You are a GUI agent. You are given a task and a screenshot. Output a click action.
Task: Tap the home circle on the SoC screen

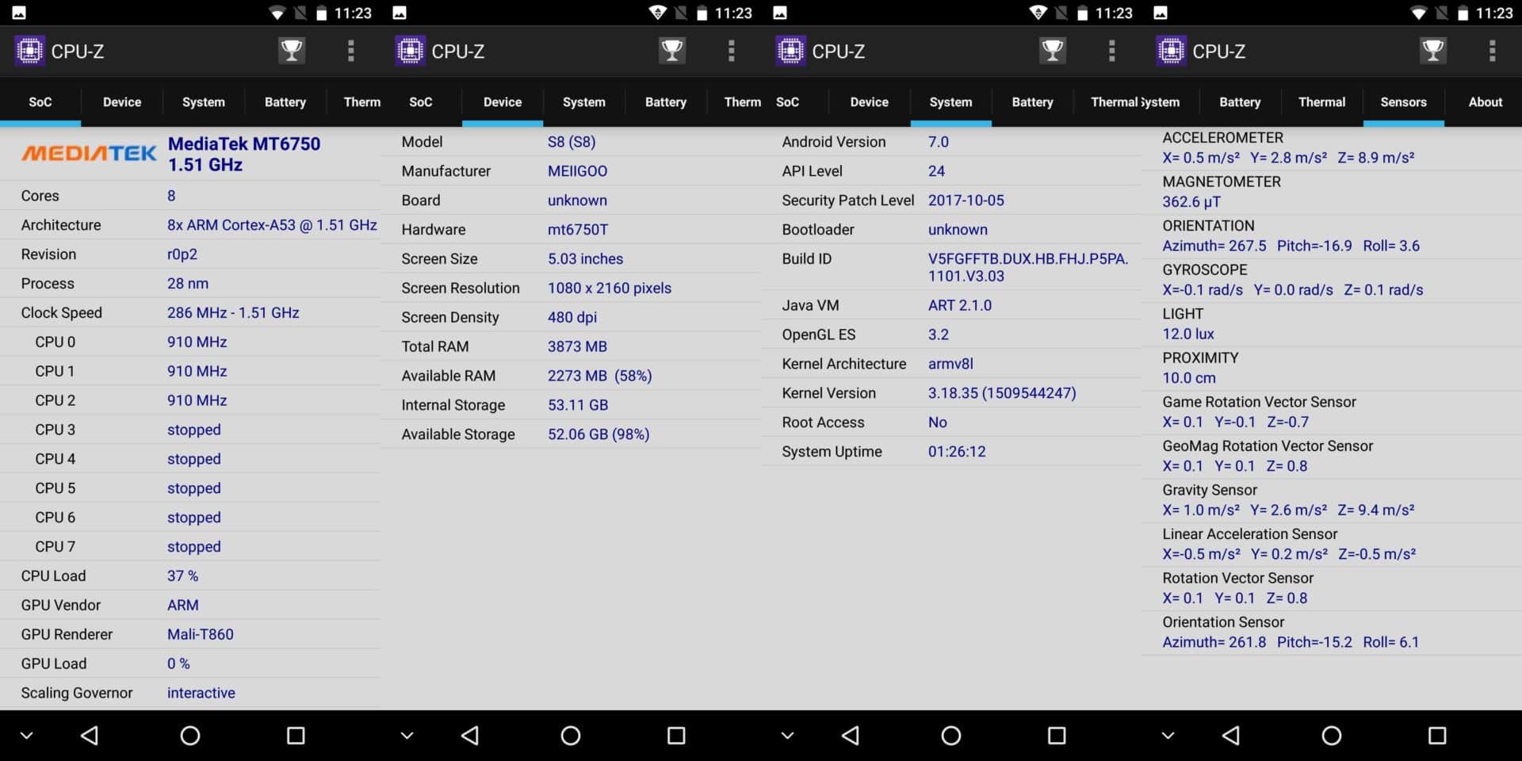[x=190, y=736]
